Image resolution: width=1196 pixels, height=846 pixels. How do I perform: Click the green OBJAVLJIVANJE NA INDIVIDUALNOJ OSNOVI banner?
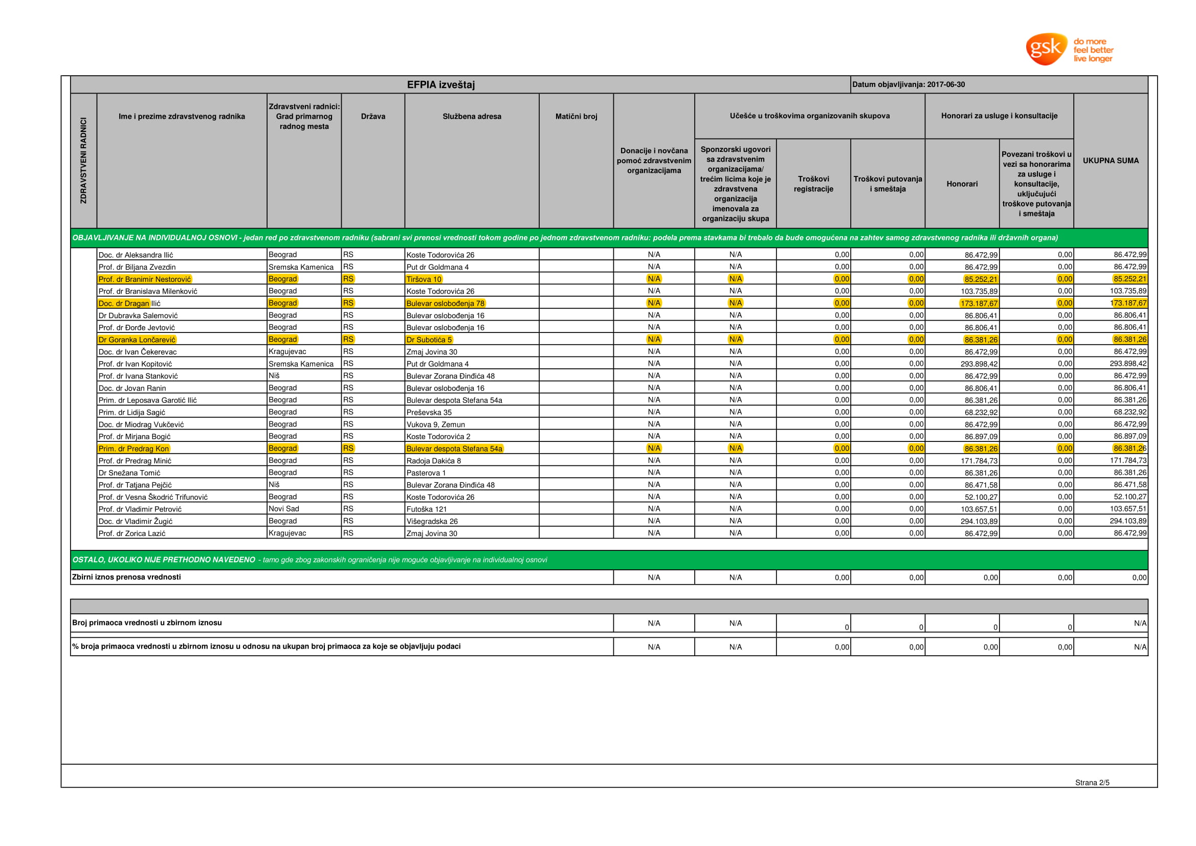tap(565, 237)
